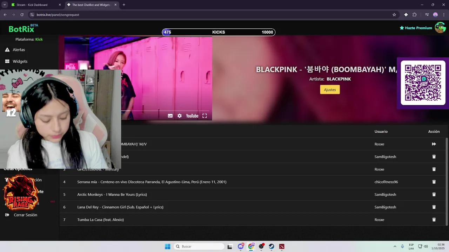Open the Chrome profile avatar
This screenshot has width=449, height=252.
[435, 15]
